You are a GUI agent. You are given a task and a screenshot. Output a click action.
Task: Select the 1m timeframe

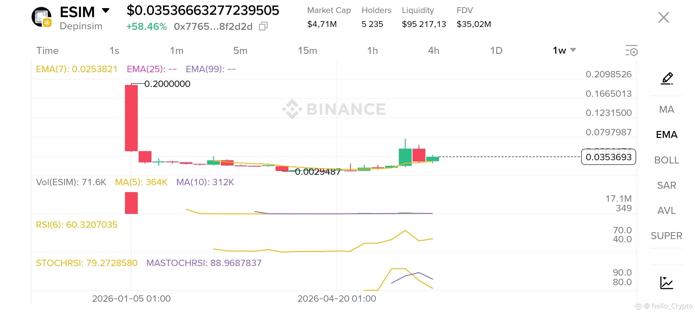click(177, 51)
